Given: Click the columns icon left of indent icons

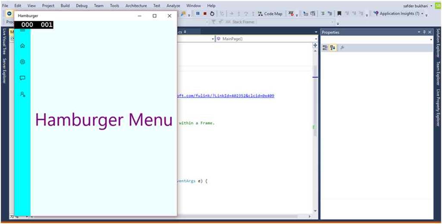Looking at the screenshot, I should click(313, 13).
